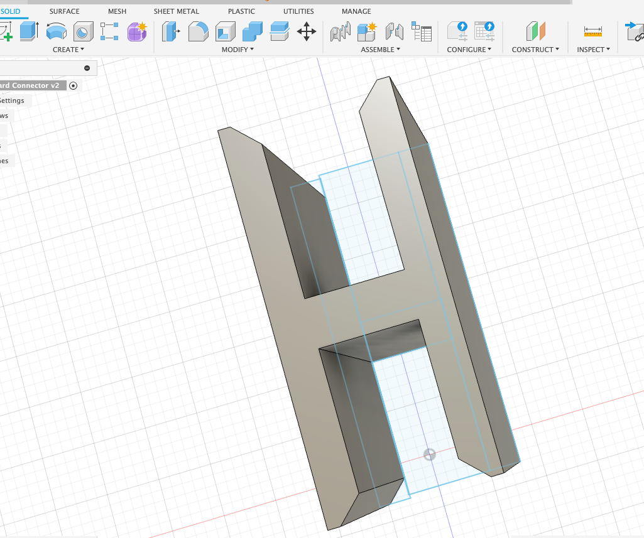Open the Measure tool in Inspect
644x538 pixels.
(x=592, y=31)
